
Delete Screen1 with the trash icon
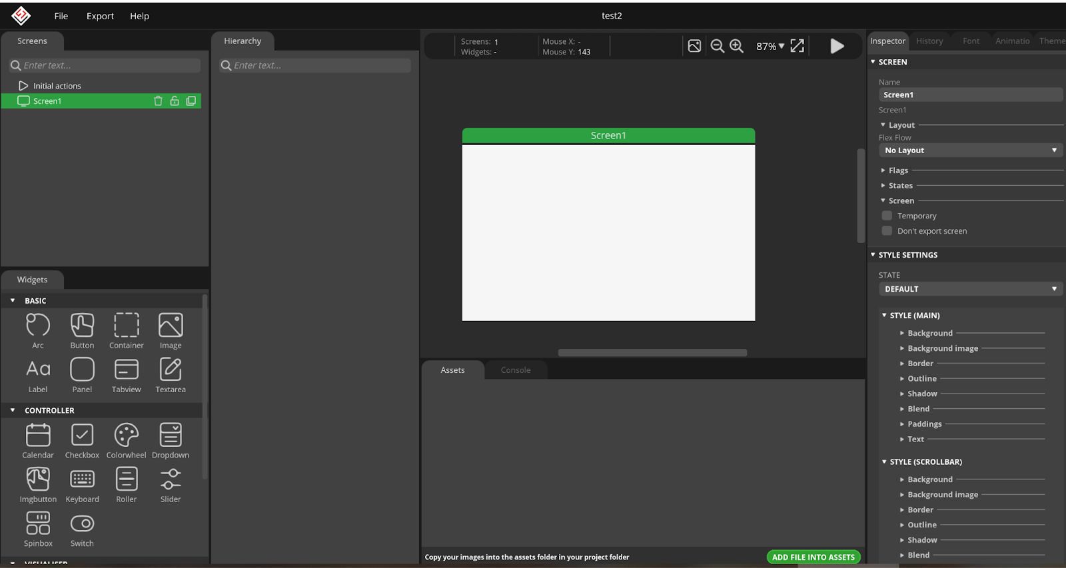tap(158, 101)
